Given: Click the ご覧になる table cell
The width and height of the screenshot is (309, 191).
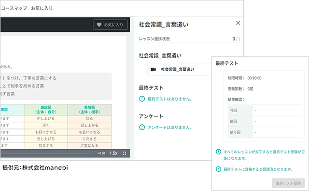Looking at the screenshot, I should click(89, 146).
